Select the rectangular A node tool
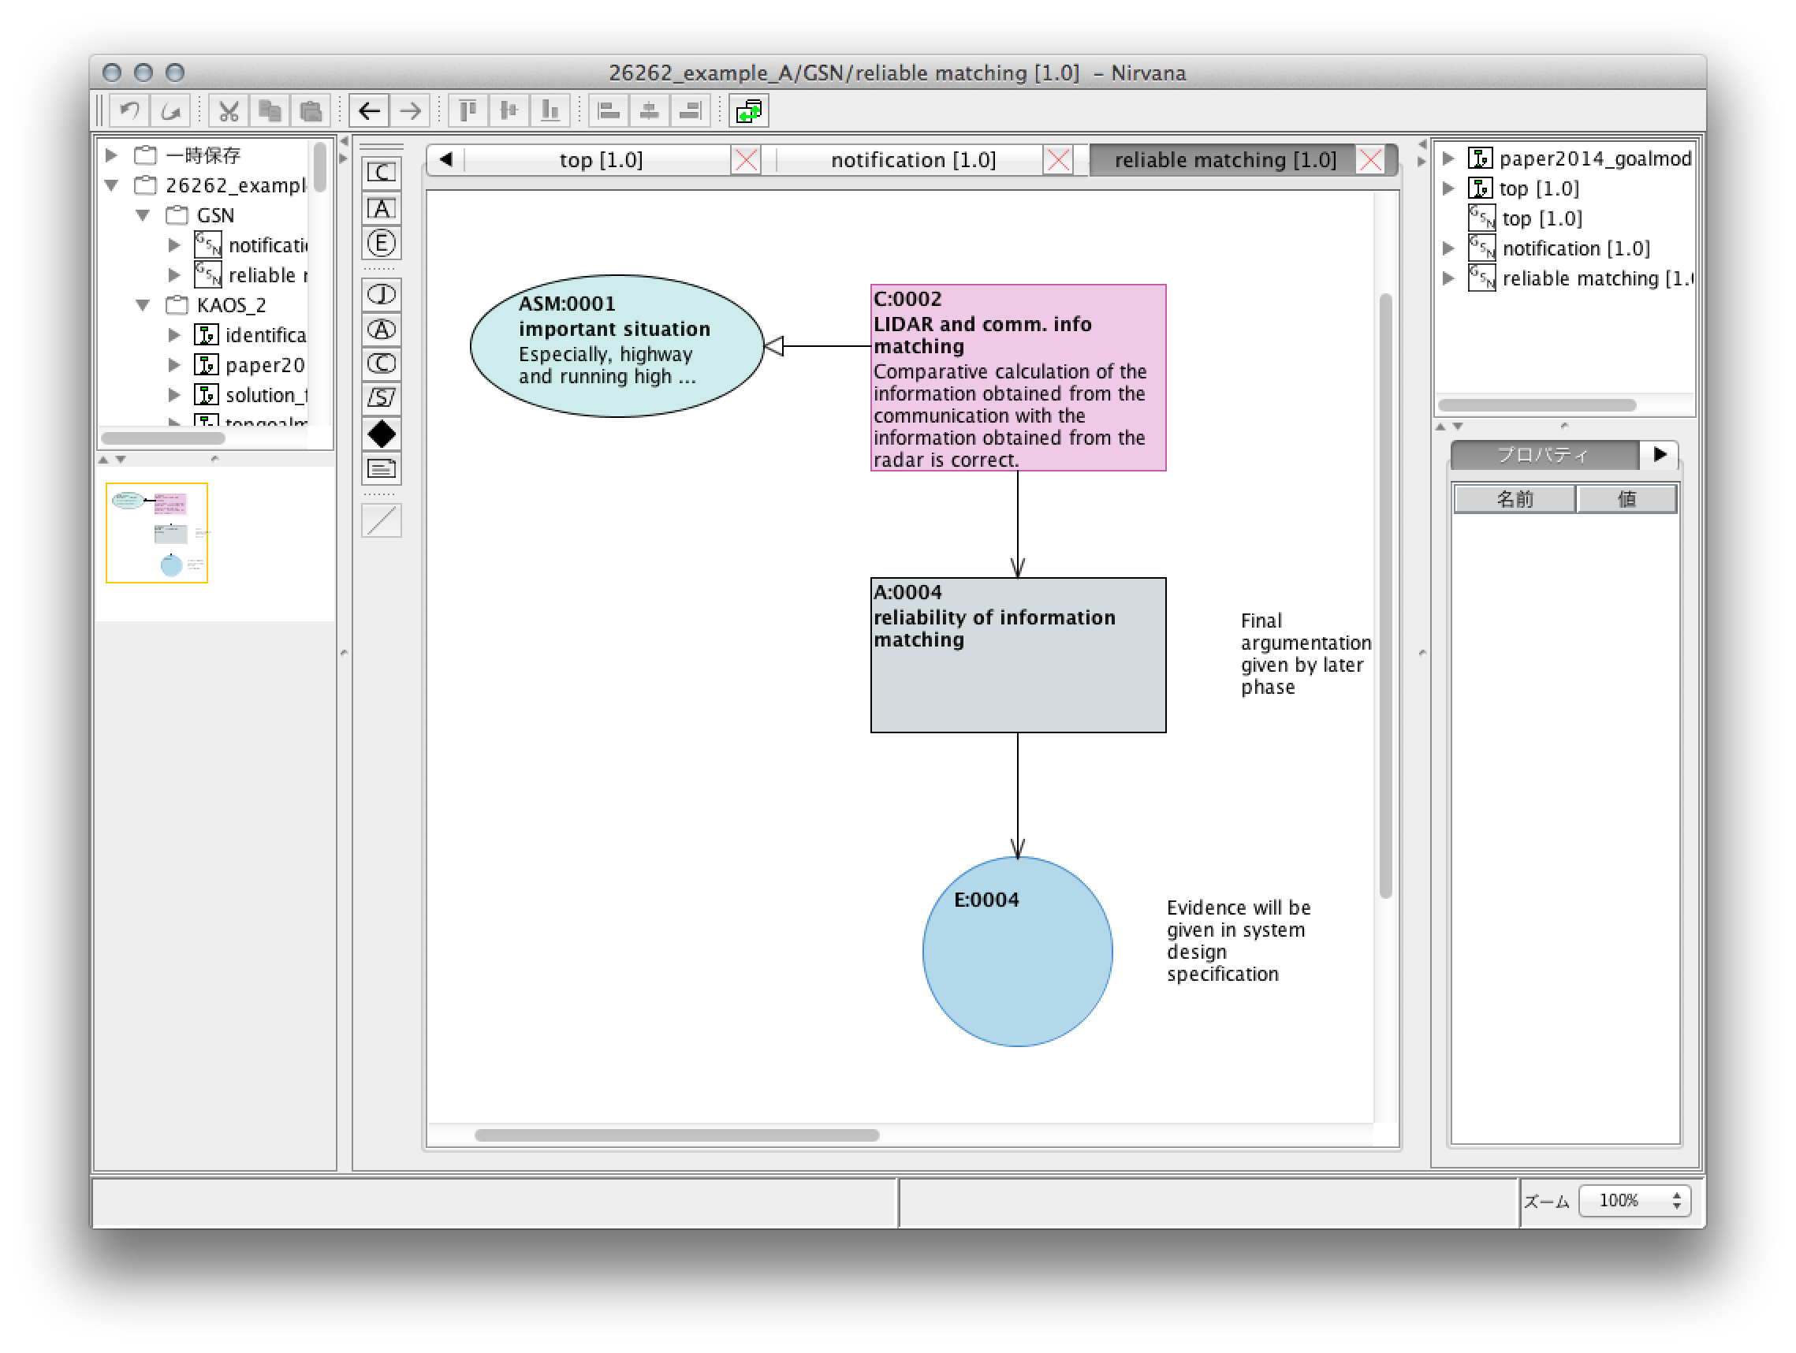This screenshot has width=1796, height=1353. tap(382, 208)
